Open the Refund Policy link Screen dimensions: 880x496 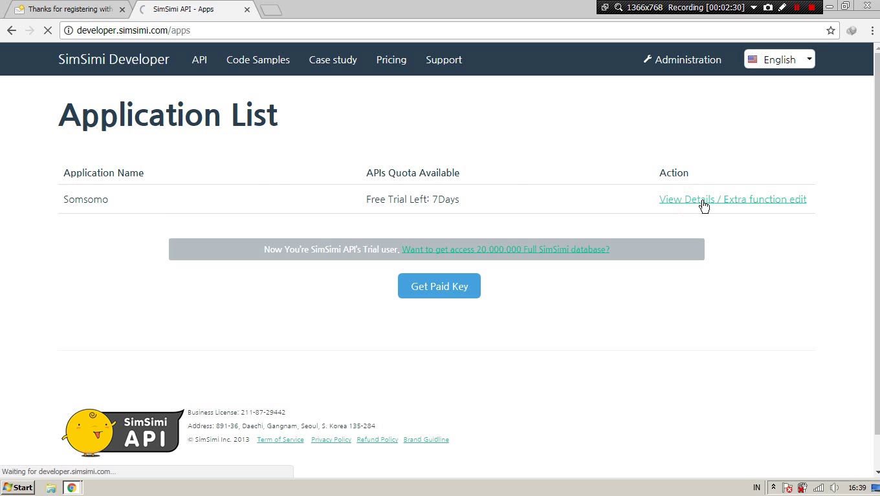click(x=377, y=440)
